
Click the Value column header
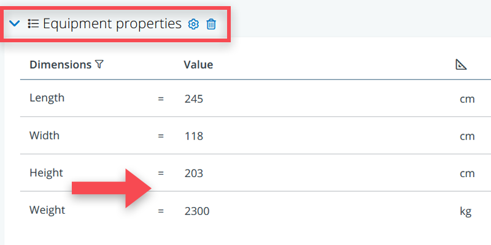pyautogui.click(x=198, y=64)
